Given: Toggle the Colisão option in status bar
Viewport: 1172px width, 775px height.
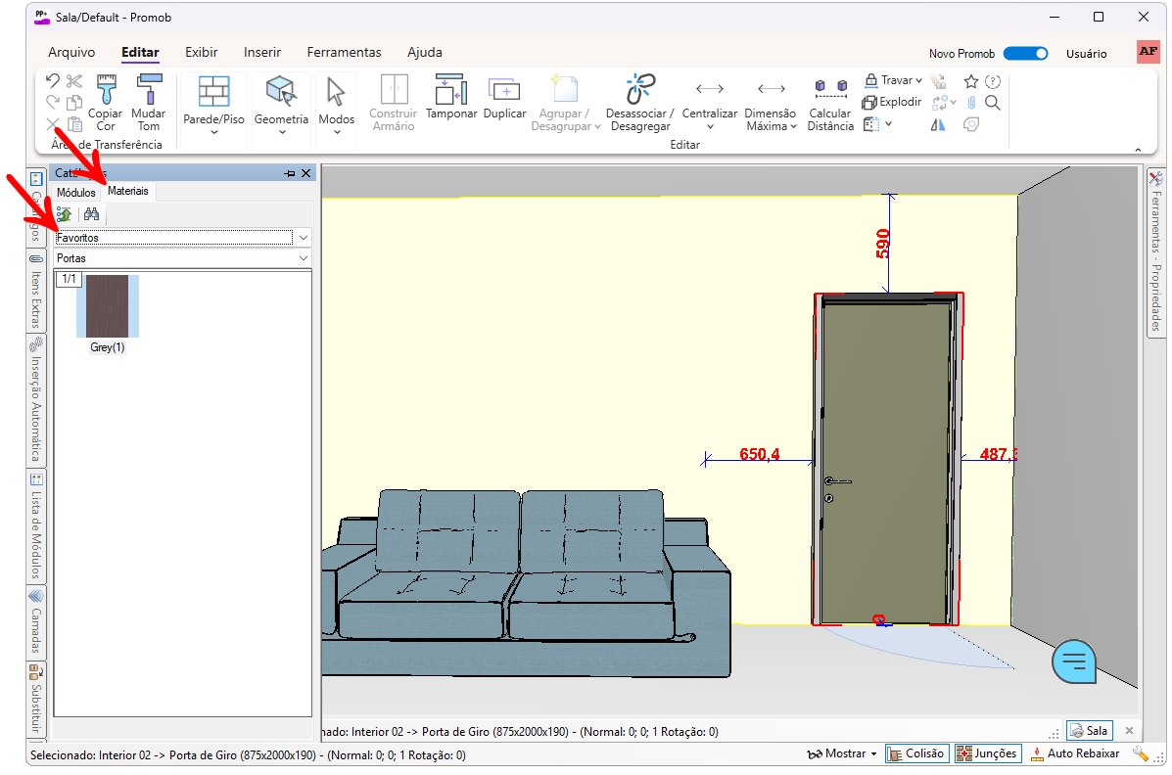Looking at the screenshot, I should point(915,753).
